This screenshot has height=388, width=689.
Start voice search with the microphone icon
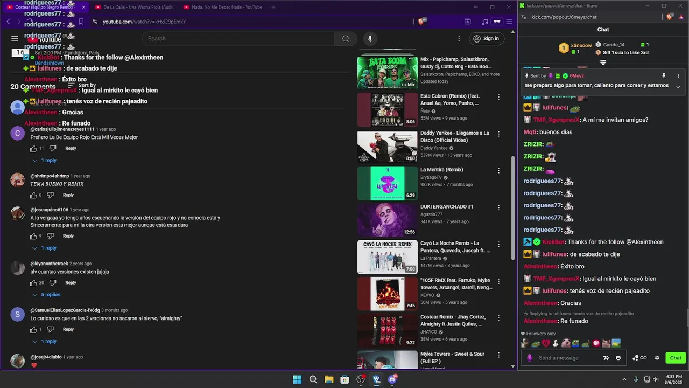[x=370, y=39]
